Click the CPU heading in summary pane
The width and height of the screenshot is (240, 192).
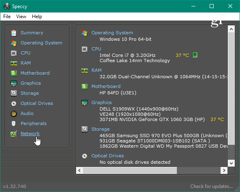[96, 49]
